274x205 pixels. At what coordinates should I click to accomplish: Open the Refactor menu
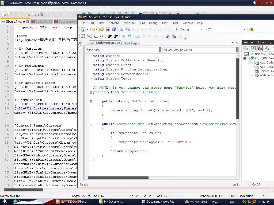coord(114,23)
